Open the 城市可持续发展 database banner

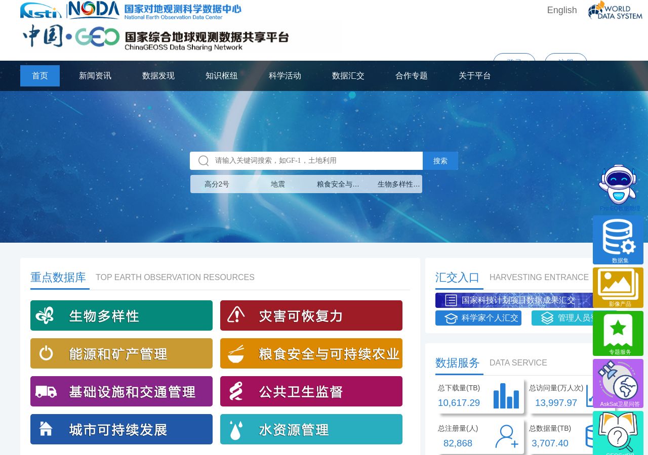121,429
